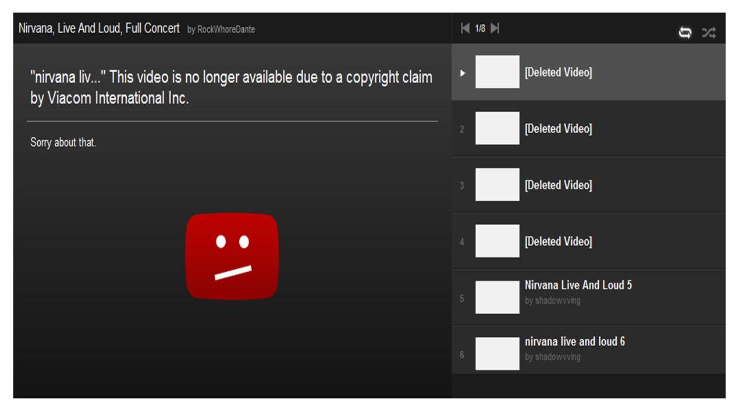Play Nirvana Live And Loud 5

(x=578, y=285)
